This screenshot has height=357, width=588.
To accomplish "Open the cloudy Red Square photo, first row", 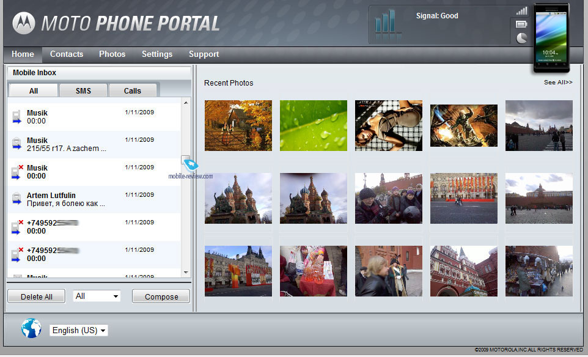I will [539, 126].
